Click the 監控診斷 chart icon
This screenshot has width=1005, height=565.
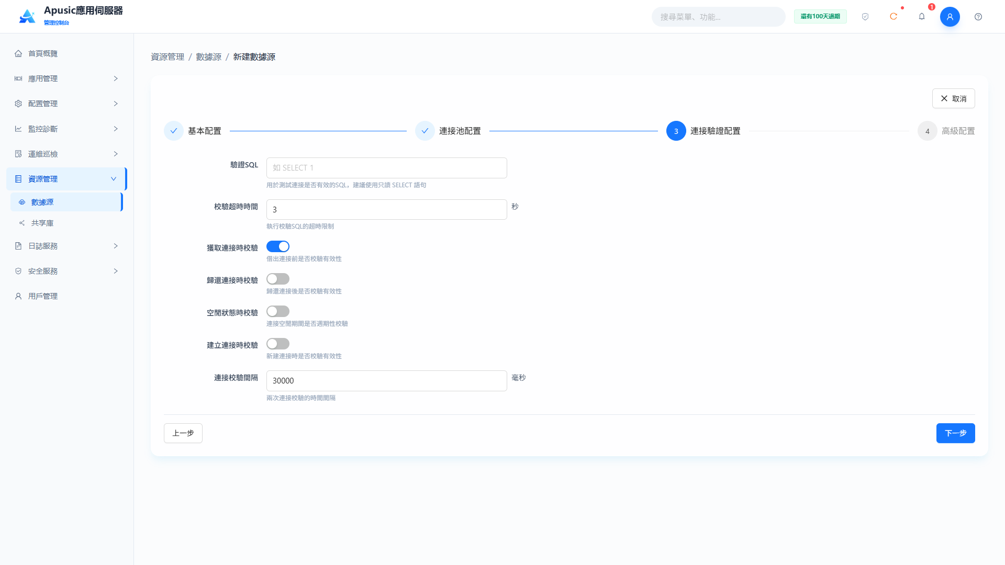18,129
